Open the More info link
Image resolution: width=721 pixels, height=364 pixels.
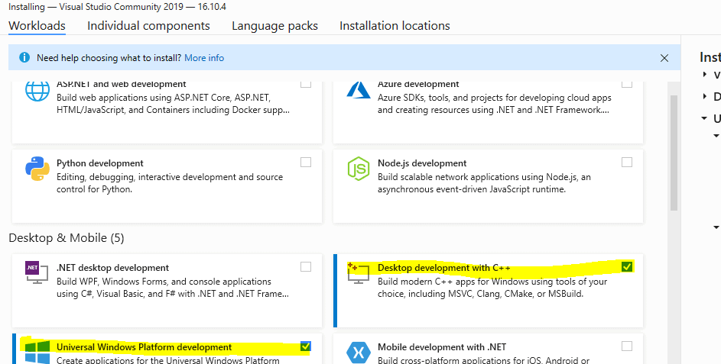[204, 58]
